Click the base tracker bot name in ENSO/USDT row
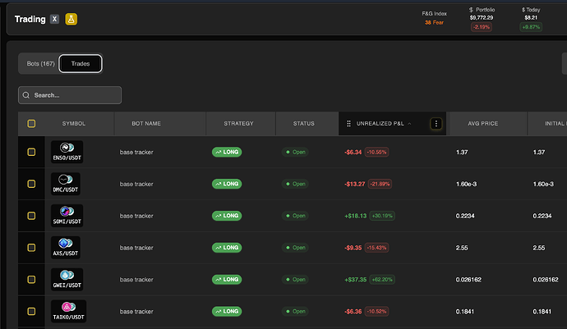 [136, 152]
